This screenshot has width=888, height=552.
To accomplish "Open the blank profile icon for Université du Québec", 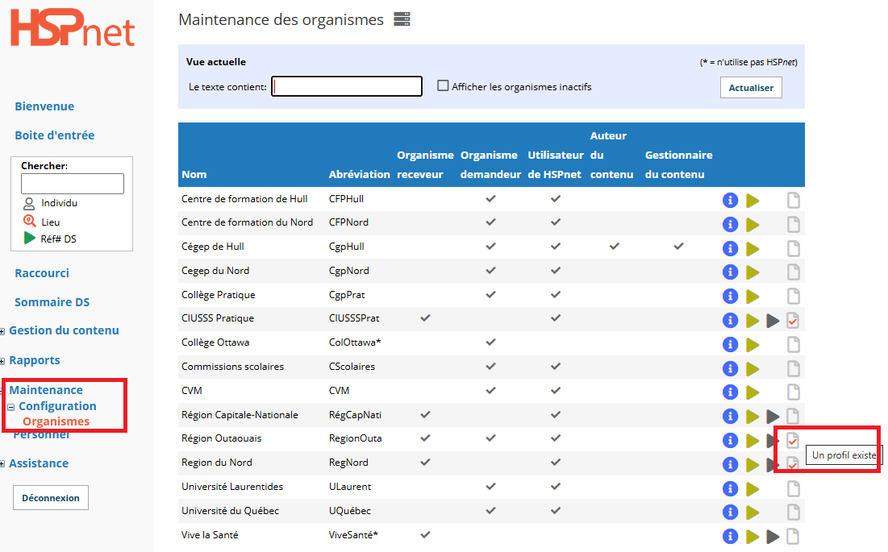I will tap(794, 512).
